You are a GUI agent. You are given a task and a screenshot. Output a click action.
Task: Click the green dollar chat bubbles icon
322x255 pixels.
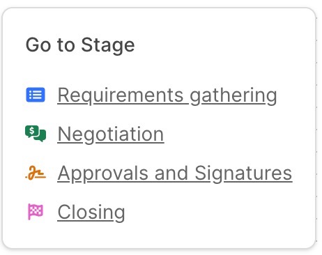pos(36,134)
